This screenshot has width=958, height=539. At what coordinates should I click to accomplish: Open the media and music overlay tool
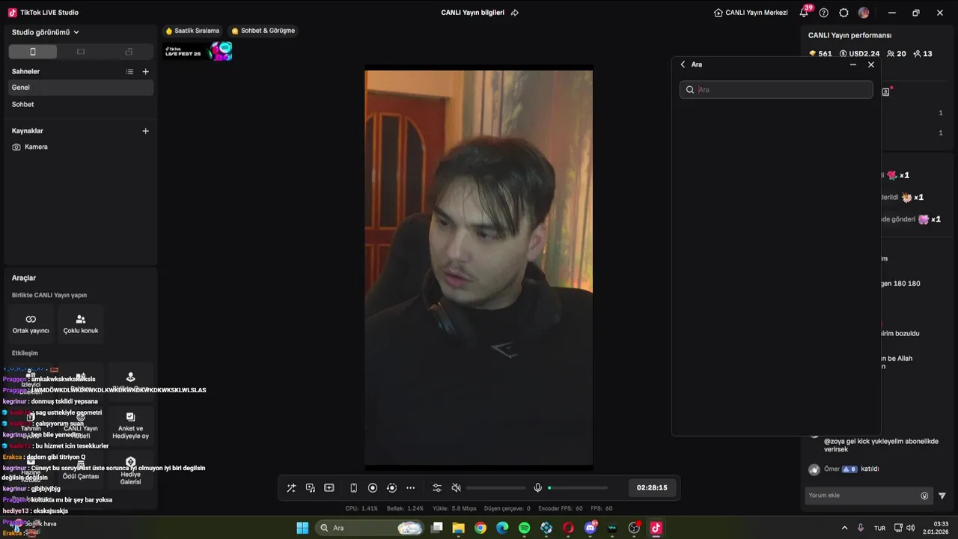pyautogui.click(x=311, y=488)
